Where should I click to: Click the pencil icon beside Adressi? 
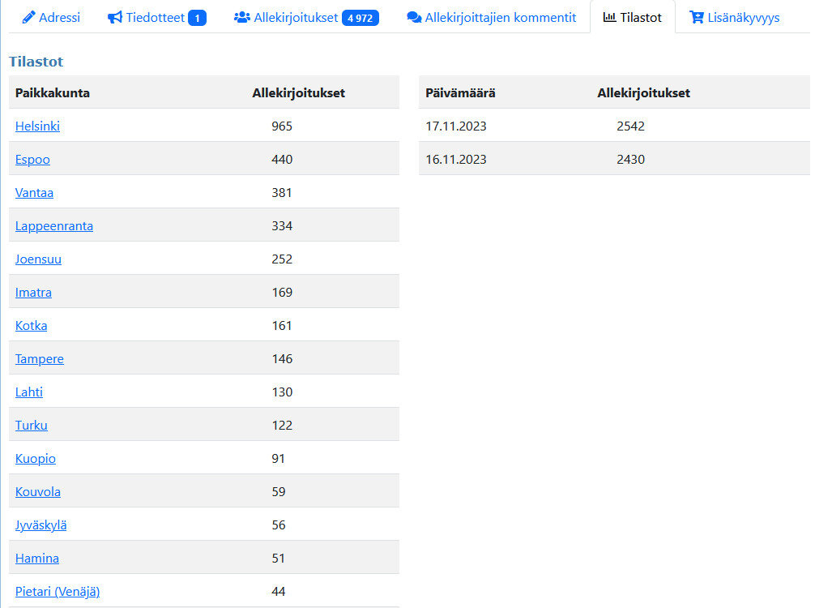[x=28, y=17]
